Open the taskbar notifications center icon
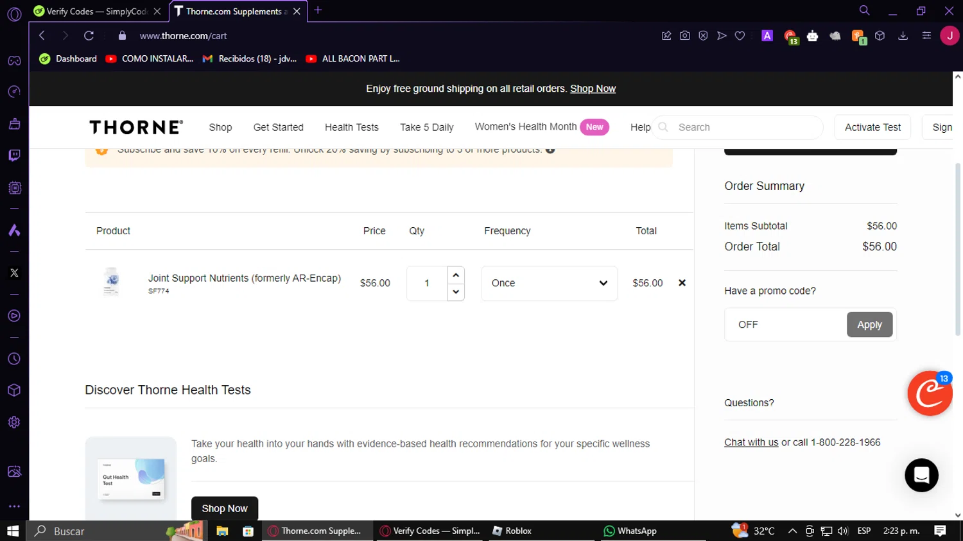 [x=940, y=531]
